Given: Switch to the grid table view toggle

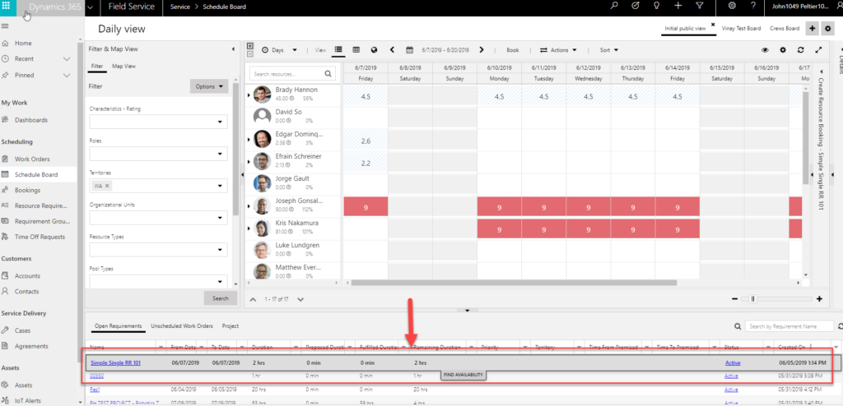Looking at the screenshot, I should pyautogui.click(x=356, y=50).
